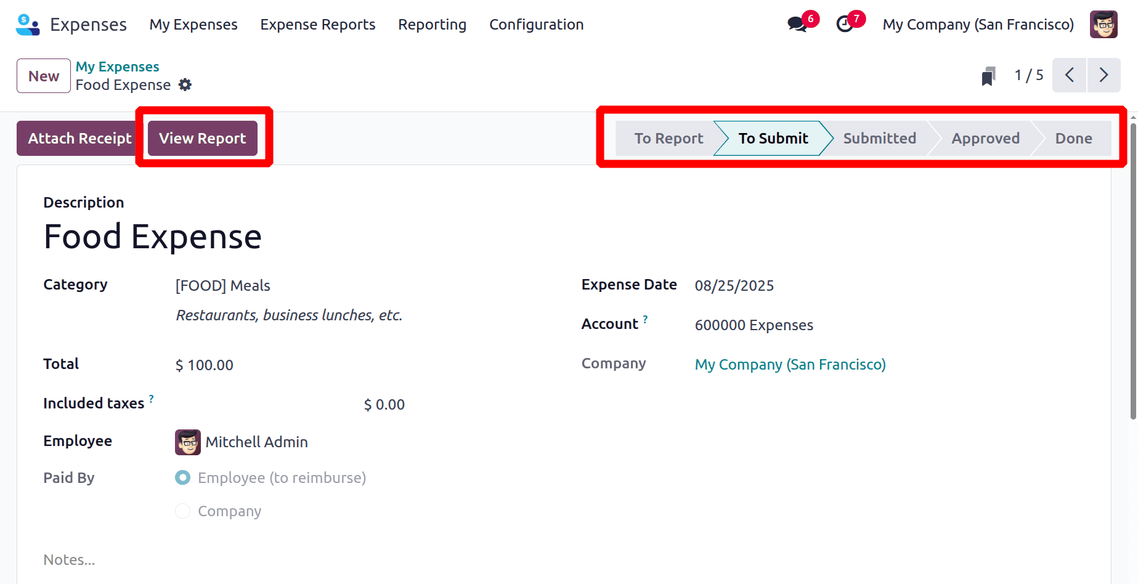This screenshot has height=584, width=1138.
Task: Click the Food Expense description field
Action: (153, 237)
